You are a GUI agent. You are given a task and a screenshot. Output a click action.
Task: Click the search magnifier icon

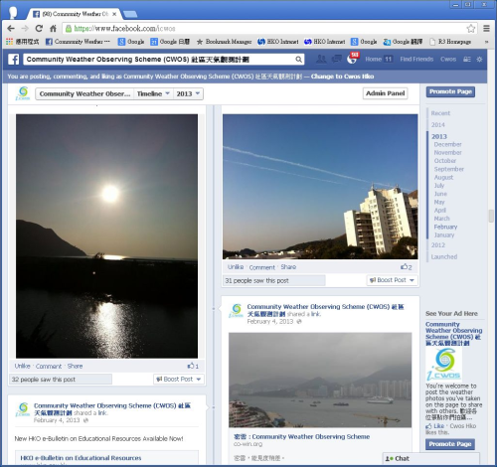coord(298,60)
